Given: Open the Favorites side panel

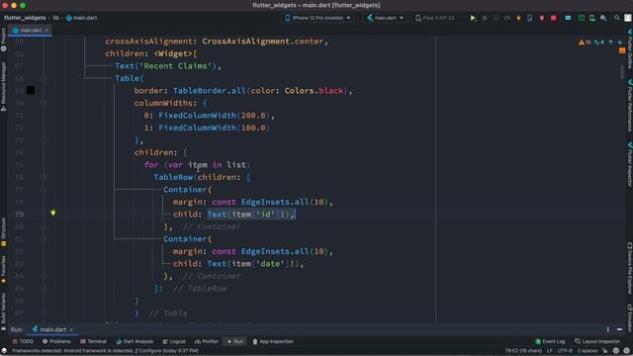Looking at the screenshot, I should click(4, 269).
